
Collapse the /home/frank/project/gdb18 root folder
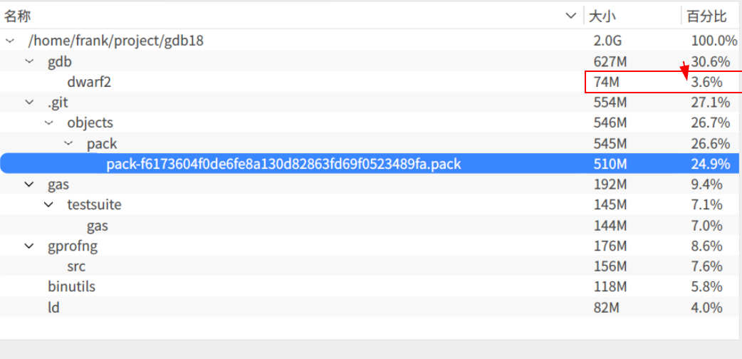pos(10,41)
